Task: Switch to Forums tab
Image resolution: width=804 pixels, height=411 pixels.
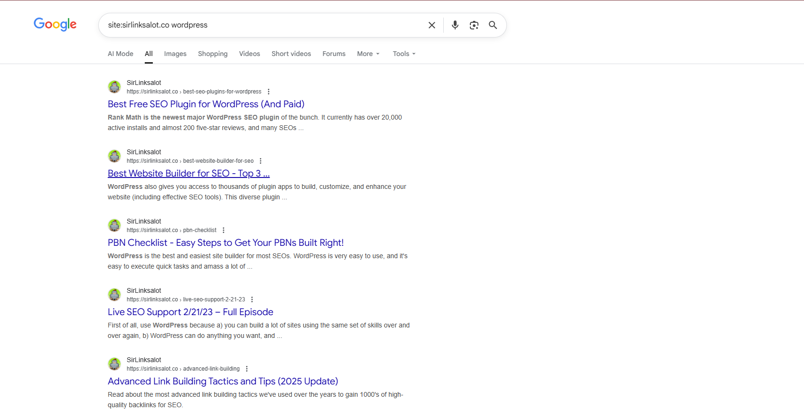Action: tap(334, 54)
